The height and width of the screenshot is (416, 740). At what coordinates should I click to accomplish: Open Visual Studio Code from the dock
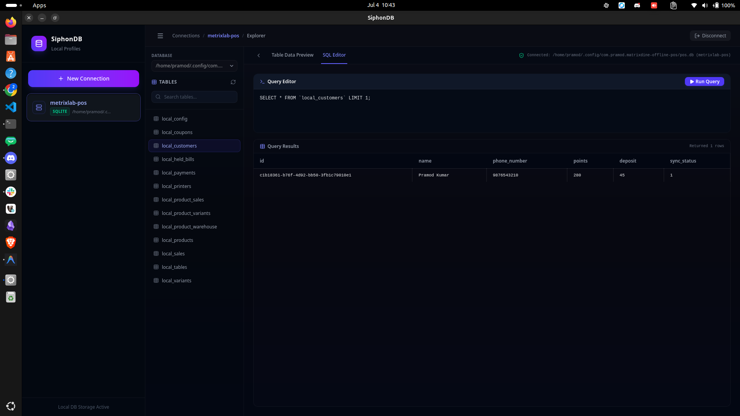11,107
